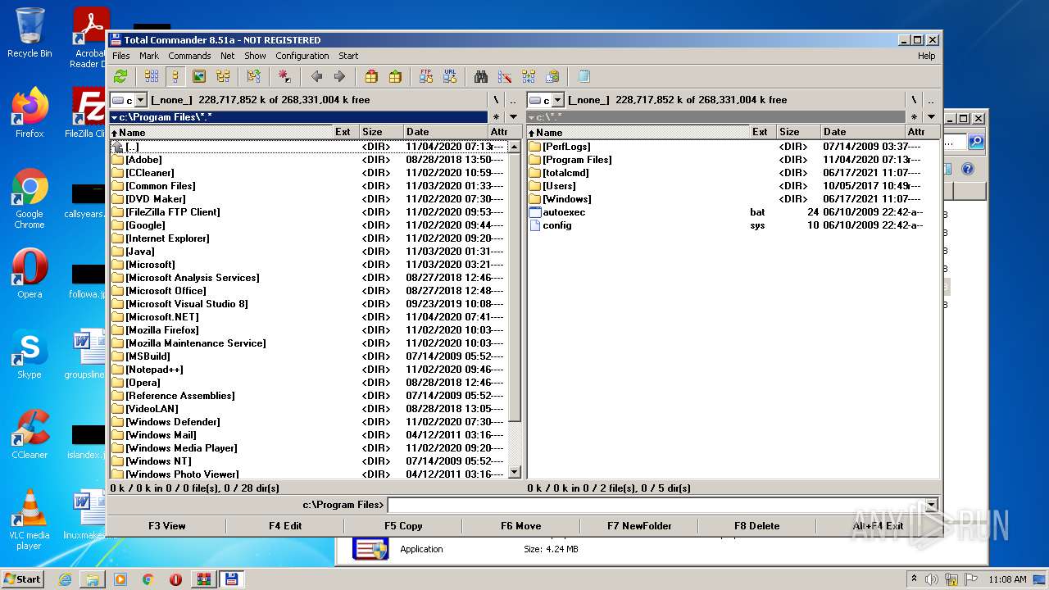Click F7 NewFolder button

click(x=639, y=526)
